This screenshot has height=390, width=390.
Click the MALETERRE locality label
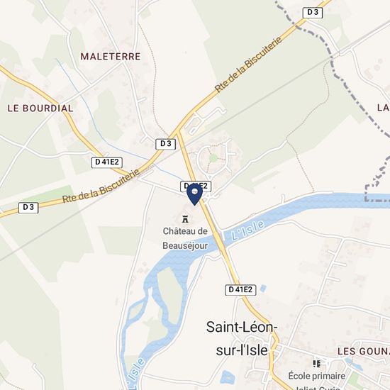[111, 57]
